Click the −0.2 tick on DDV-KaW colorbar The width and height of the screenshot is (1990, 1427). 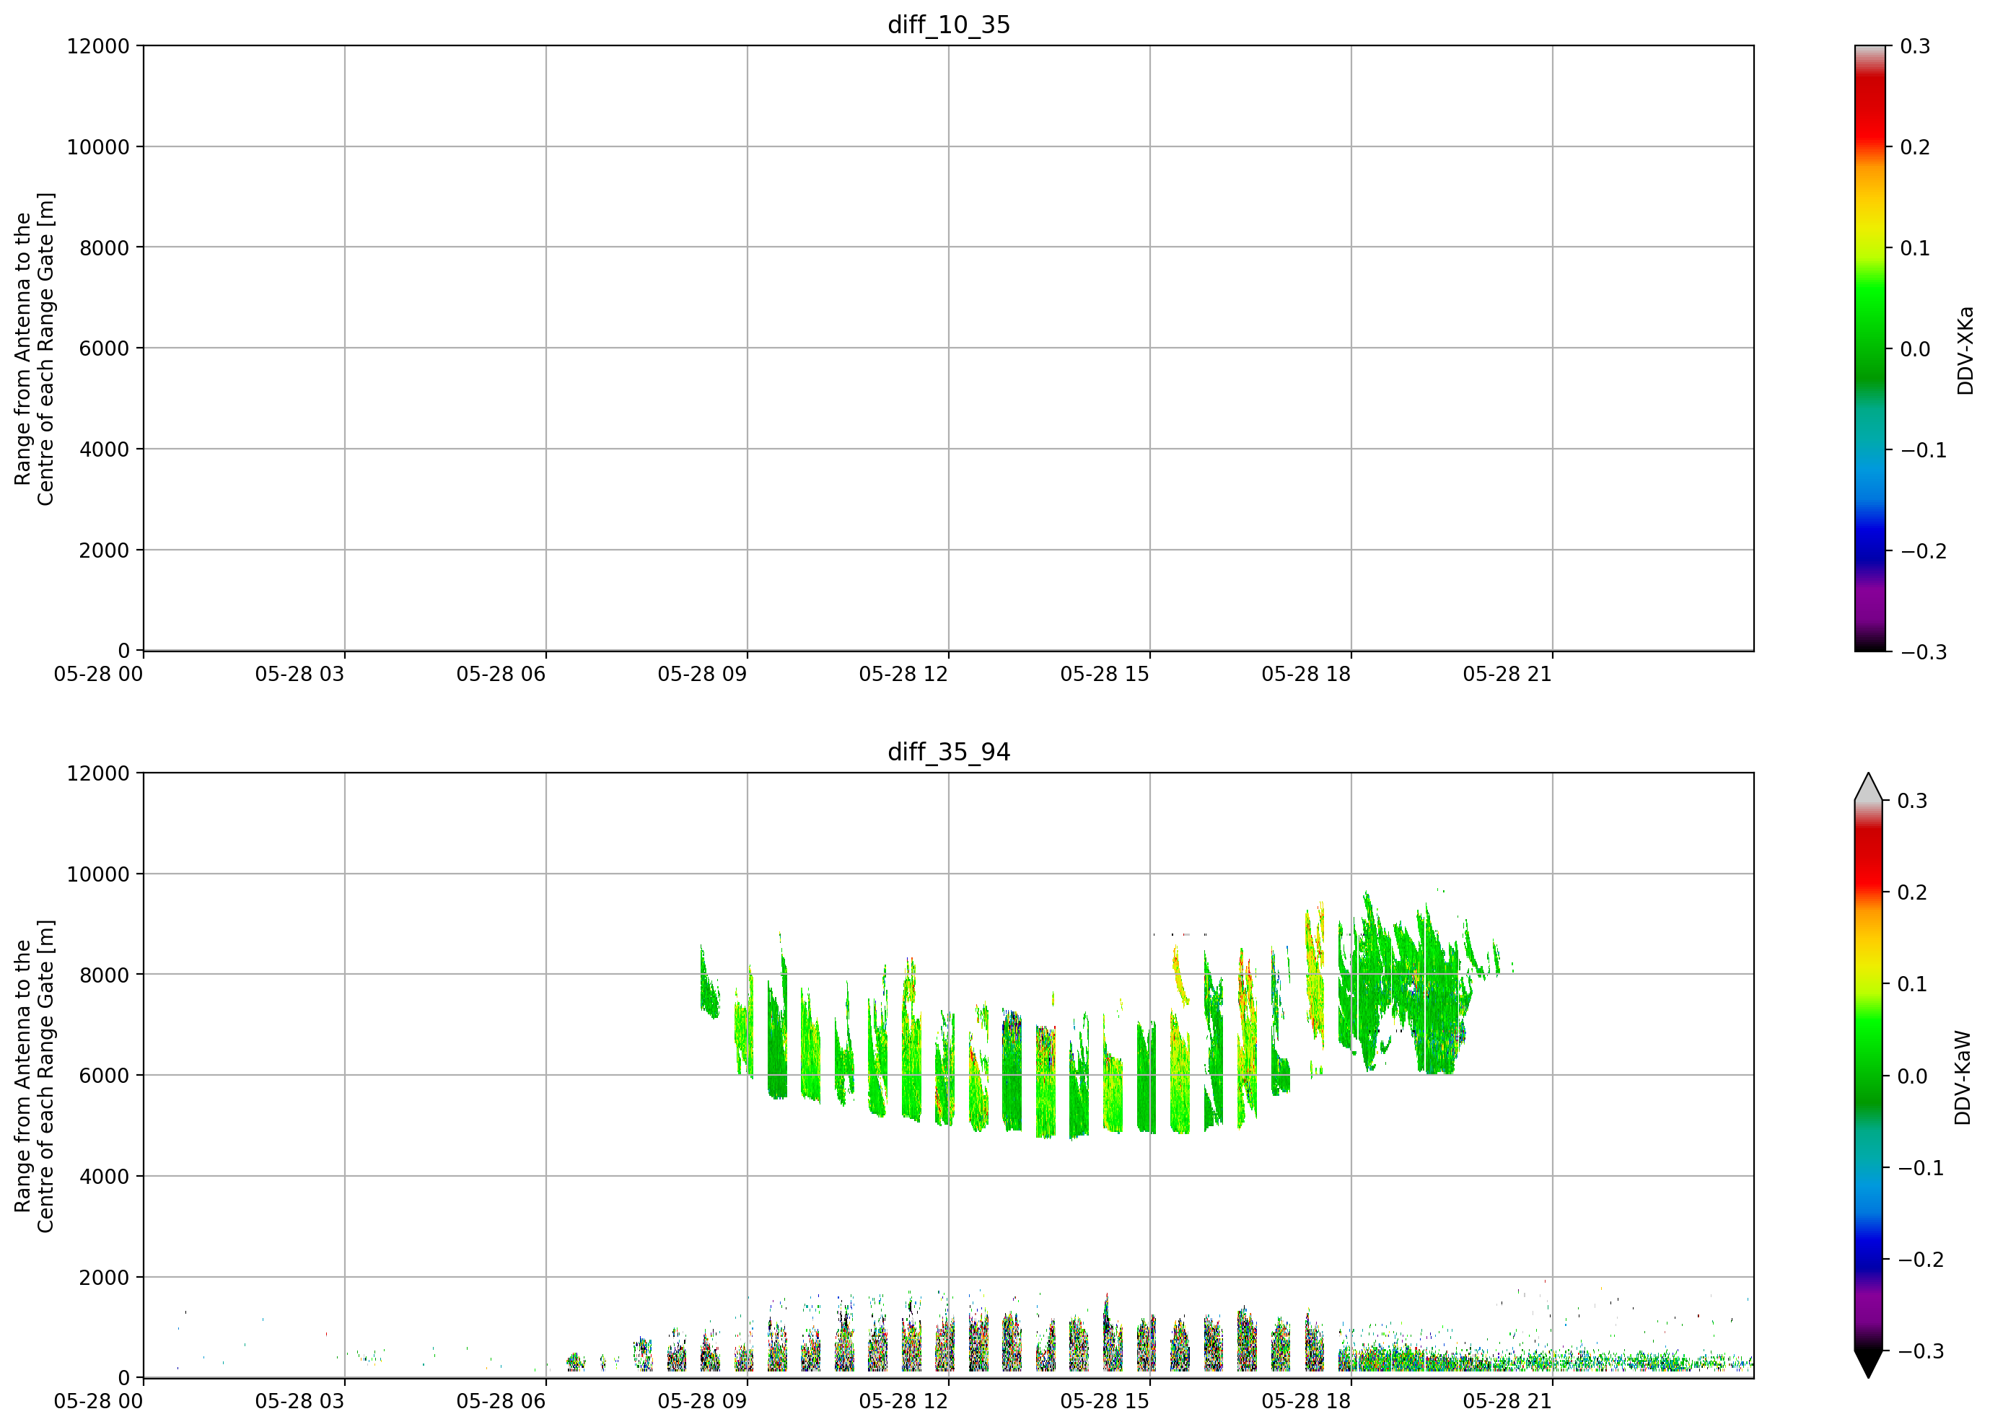click(x=1921, y=1259)
